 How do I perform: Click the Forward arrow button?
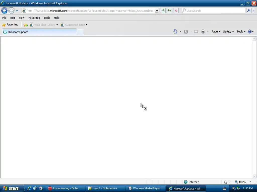tap(11, 11)
